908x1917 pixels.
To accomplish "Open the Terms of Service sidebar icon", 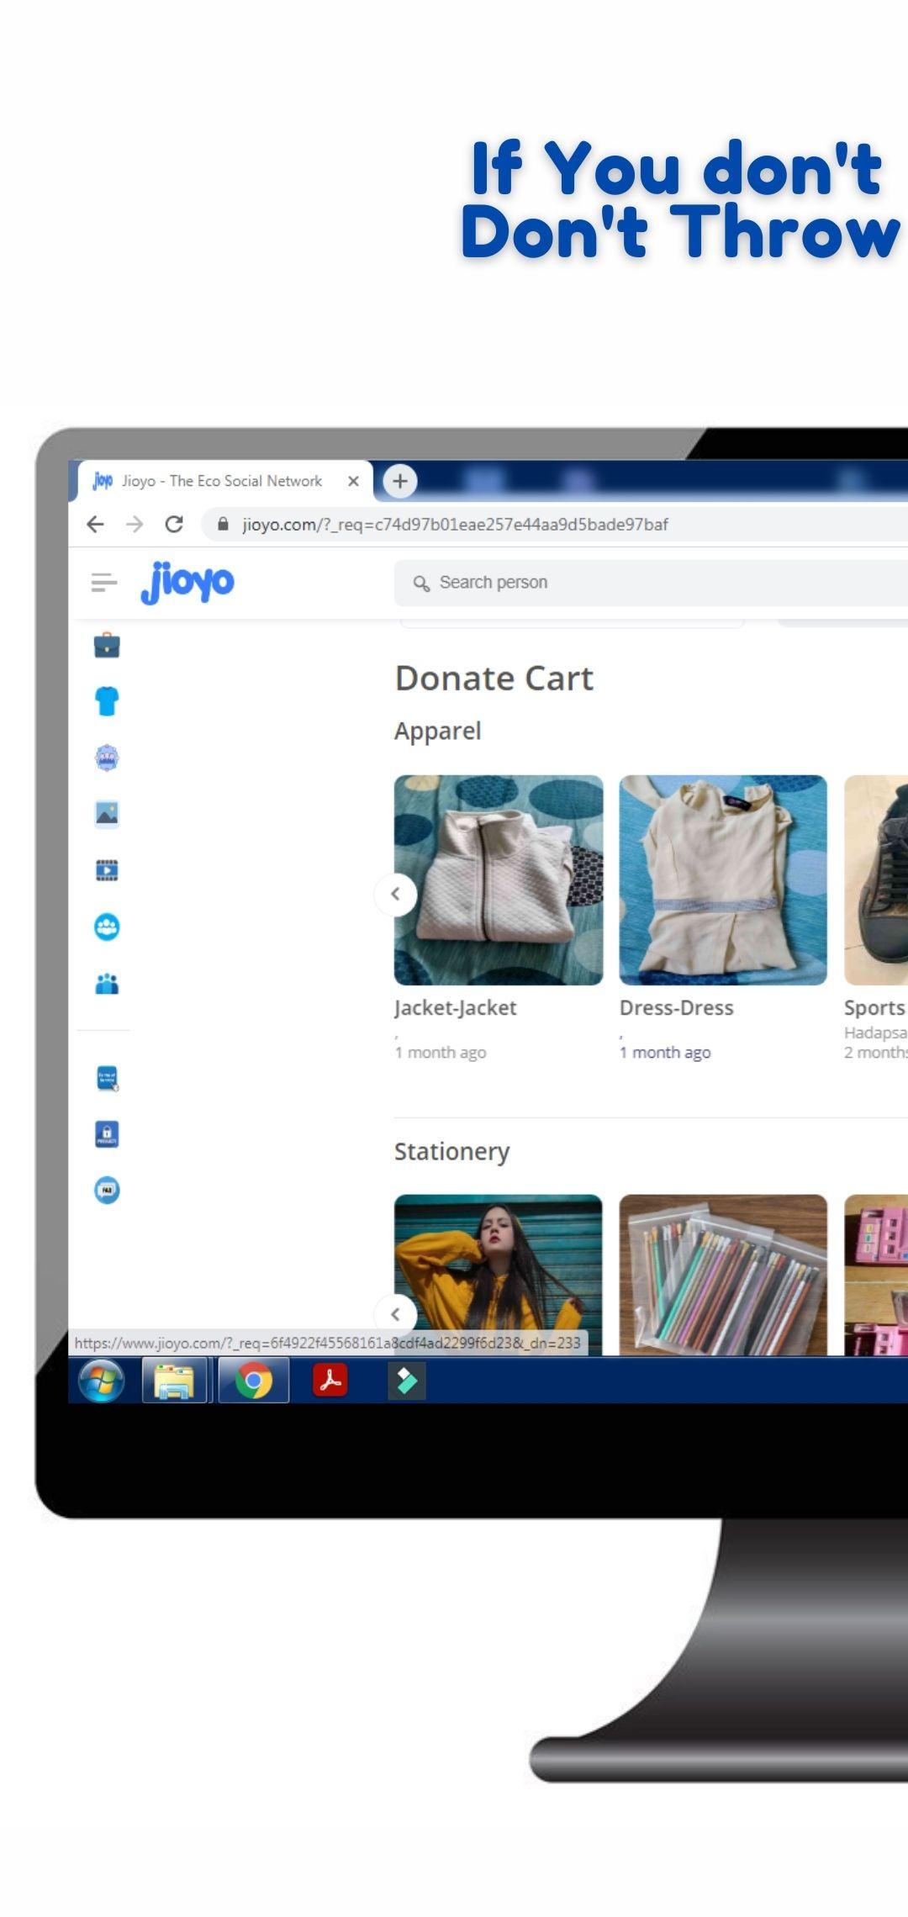I will 107,1078.
